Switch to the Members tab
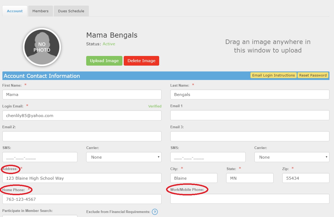This screenshot has width=334, height=217. [x=40, y=11]
